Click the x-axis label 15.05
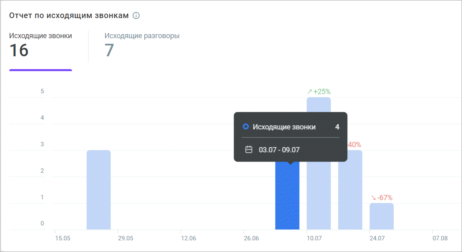Image resolution: width=462 pixels, height=252 pixels. 63,238
